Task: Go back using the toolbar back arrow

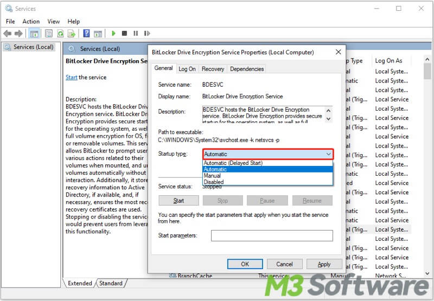Action: pos(8,34)
